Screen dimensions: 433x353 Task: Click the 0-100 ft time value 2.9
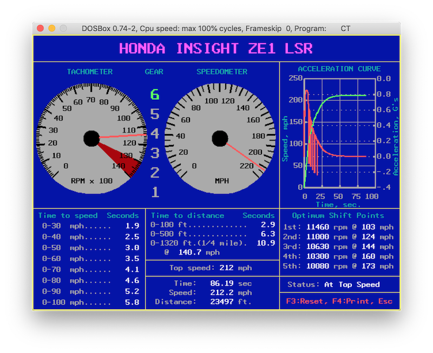point(268,225)
